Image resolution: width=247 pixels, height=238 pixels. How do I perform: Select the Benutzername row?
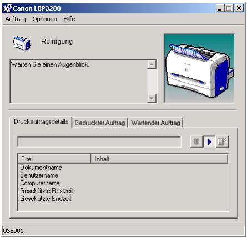[x=123, y=175]
